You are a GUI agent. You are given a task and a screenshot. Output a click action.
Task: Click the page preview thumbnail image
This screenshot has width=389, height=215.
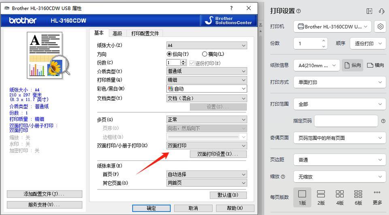point(48,55)
